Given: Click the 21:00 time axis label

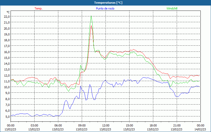Looking at the screenshot, I should pyautogui.click(x=177, y=126).
